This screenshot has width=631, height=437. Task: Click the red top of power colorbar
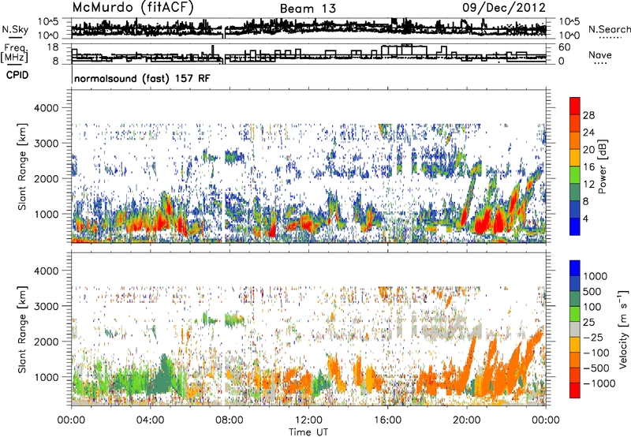click(575, 106)
